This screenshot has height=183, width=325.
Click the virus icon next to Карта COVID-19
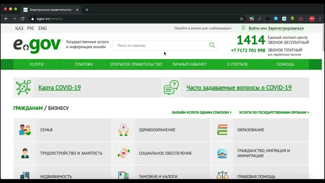tap(23, 87)
